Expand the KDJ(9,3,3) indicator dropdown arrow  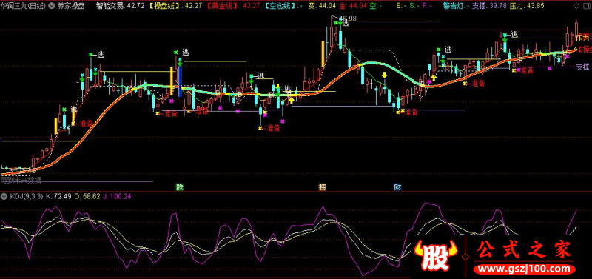(4, 196)
